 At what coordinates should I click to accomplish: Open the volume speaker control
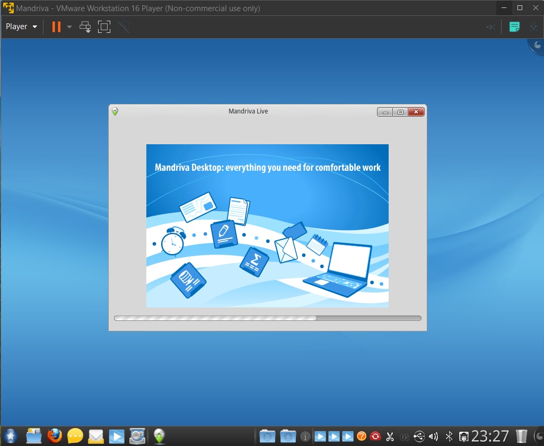(x=433, y=436)
